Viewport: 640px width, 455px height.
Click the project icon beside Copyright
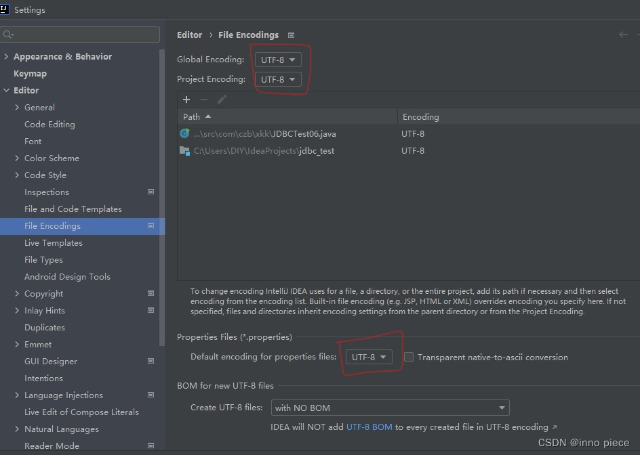coord(151,293)
